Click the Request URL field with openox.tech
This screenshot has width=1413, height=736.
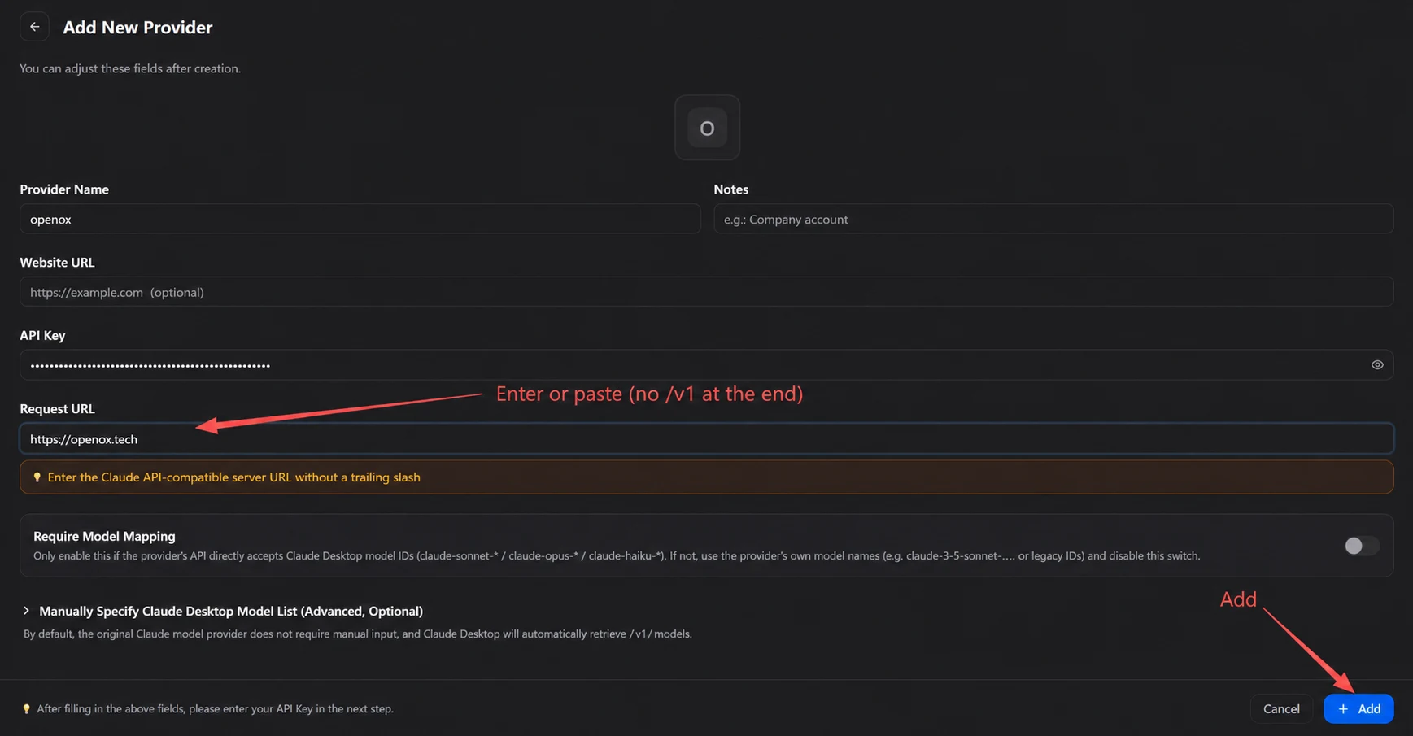coord(706,439)
